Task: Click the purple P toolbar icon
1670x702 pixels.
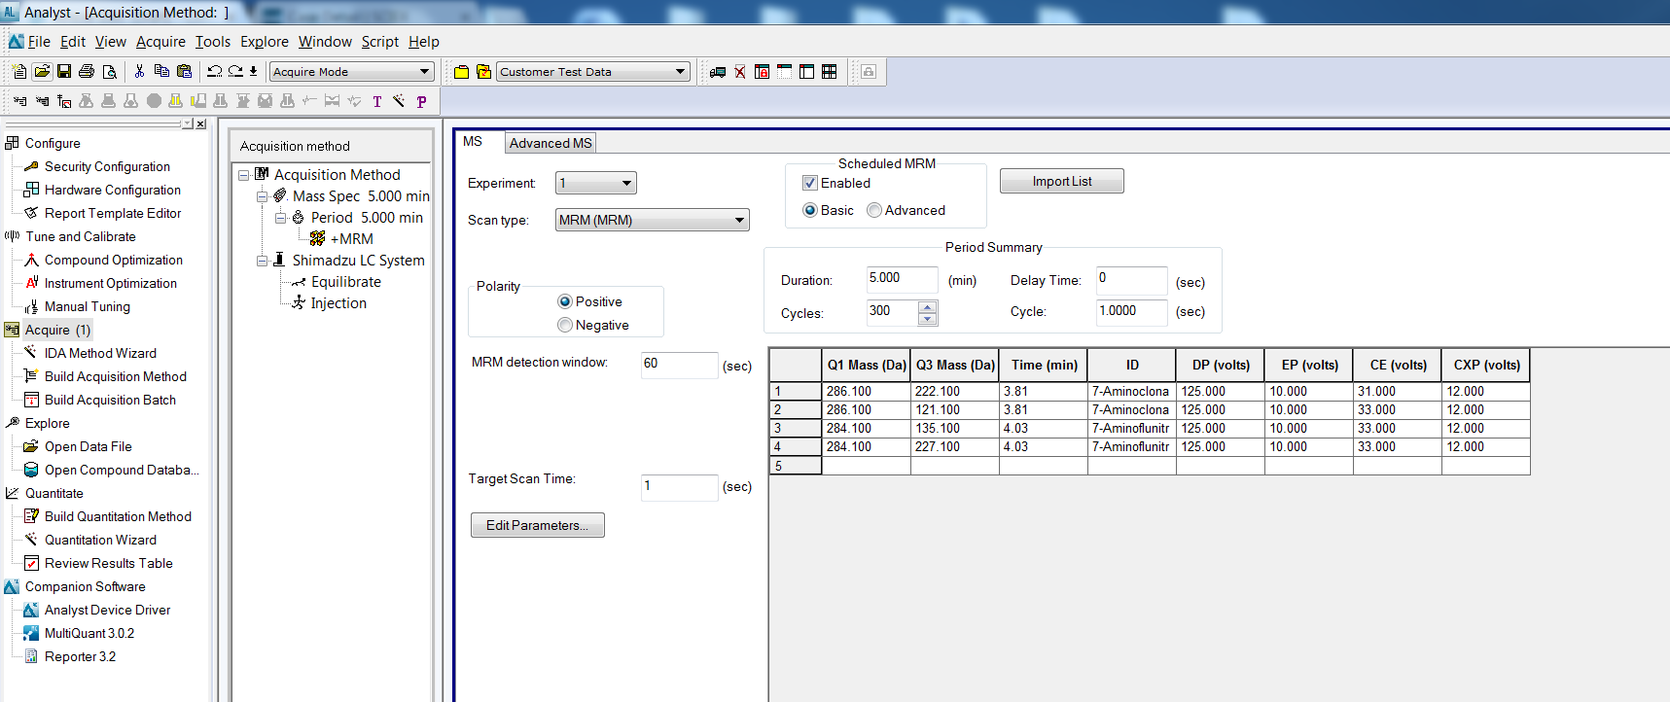Action: 421,101
